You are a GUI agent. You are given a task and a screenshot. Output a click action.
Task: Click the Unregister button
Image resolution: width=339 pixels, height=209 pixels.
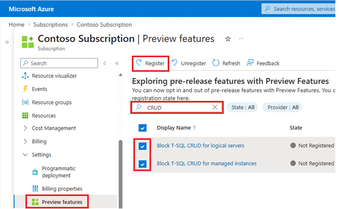(x=189, y=63)
